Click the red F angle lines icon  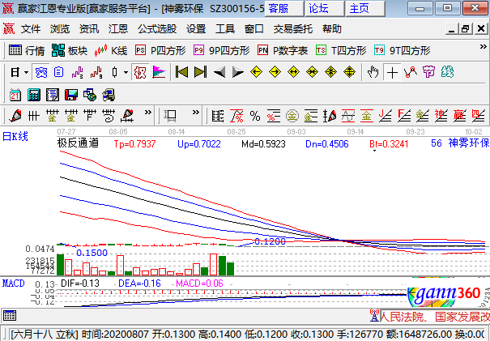point(404,116)
